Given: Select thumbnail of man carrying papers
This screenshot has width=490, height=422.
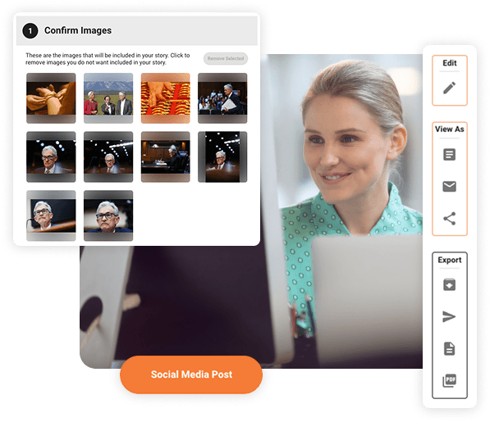Looking at the screenshot, I should [222, 98].
